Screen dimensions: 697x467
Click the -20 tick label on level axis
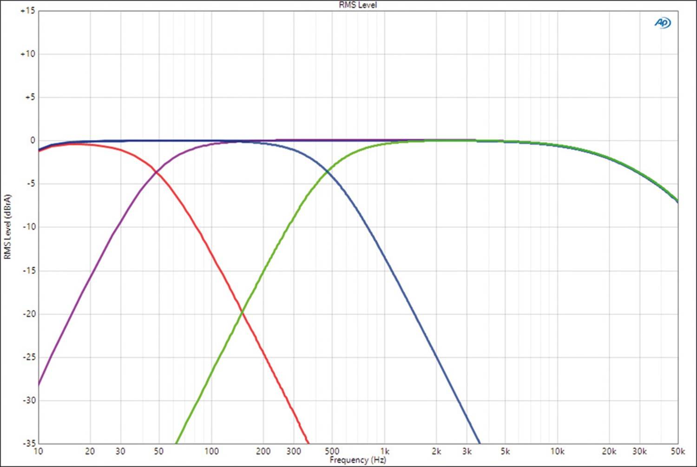[29, 314]
